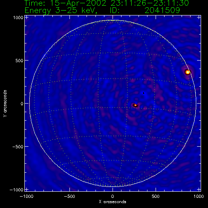208x208 pixels.
Task: Click the 500 label on the Y axis
Action: click(x=19, y=61)
